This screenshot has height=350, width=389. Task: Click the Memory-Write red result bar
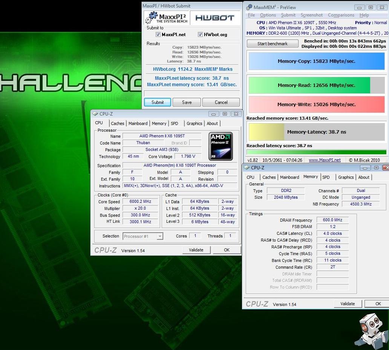[317, 105]
